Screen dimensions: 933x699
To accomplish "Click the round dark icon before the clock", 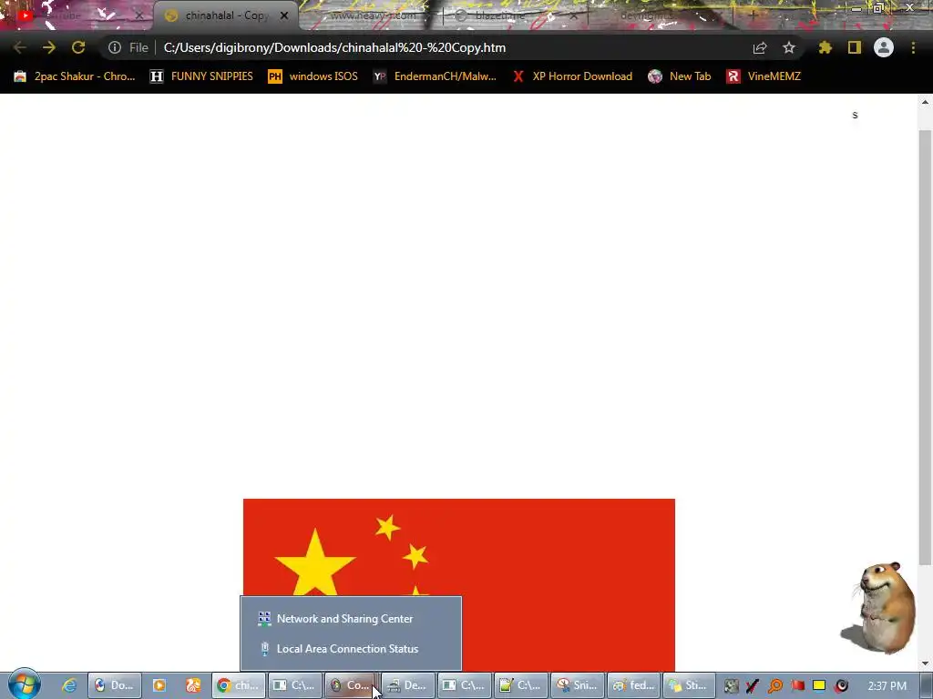I will pos(841,685).
